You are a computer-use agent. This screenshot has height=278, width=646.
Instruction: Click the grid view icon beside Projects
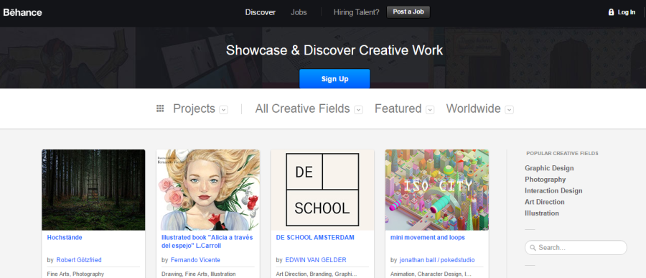[160, 108]
